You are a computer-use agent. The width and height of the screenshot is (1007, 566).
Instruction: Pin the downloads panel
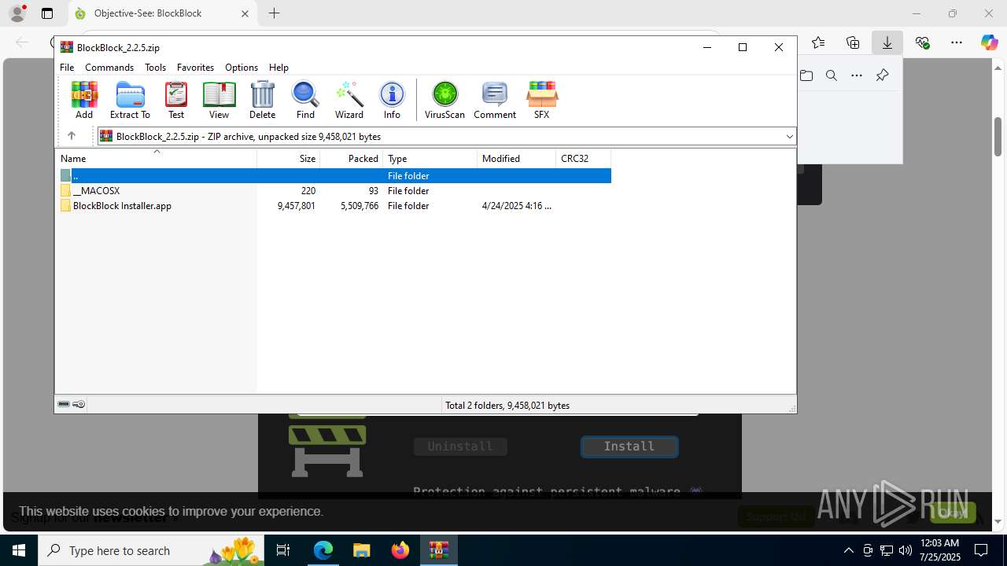(x=882, y=75)
